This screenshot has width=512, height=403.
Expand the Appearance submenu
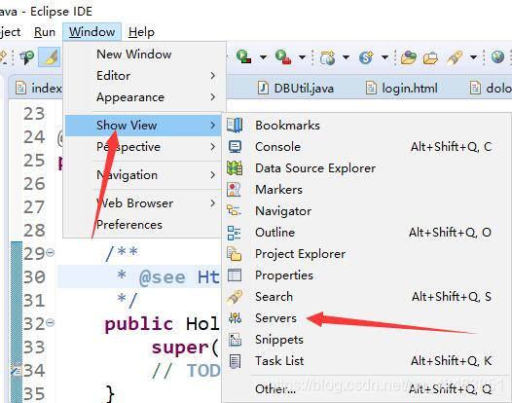143,97
